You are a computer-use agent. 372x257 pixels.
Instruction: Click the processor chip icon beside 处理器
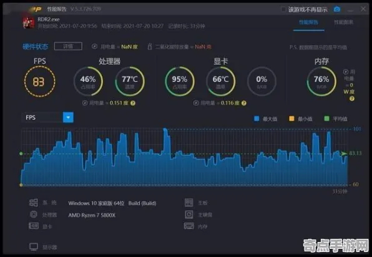click(x=34, y=214)
